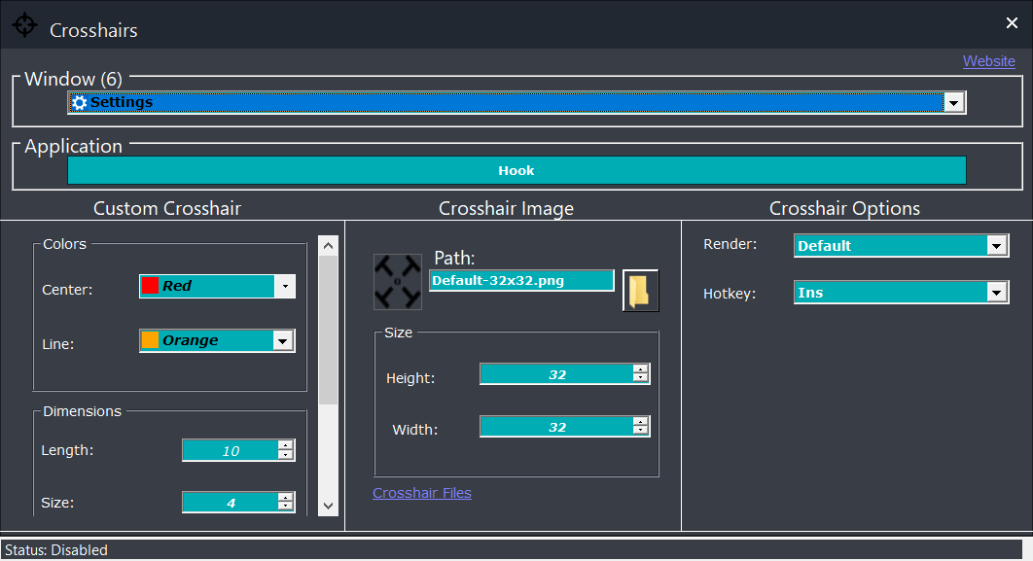
Task: Open the Center color dropdown
Action: [x=284, y=287]
